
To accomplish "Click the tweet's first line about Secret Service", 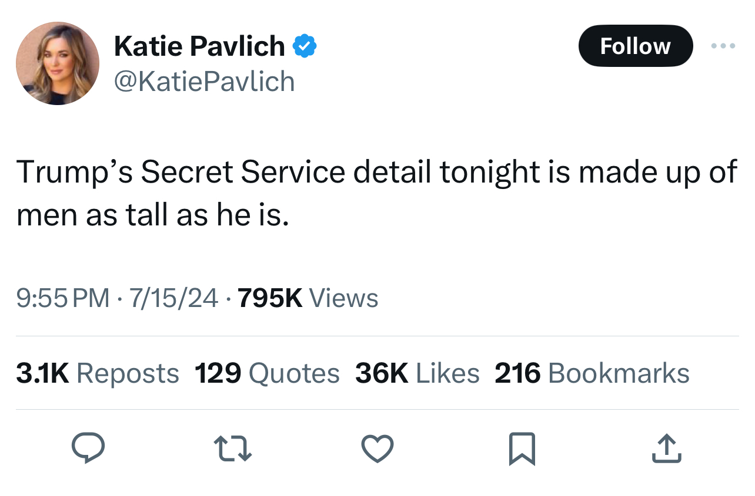I will tap(376, 172).
